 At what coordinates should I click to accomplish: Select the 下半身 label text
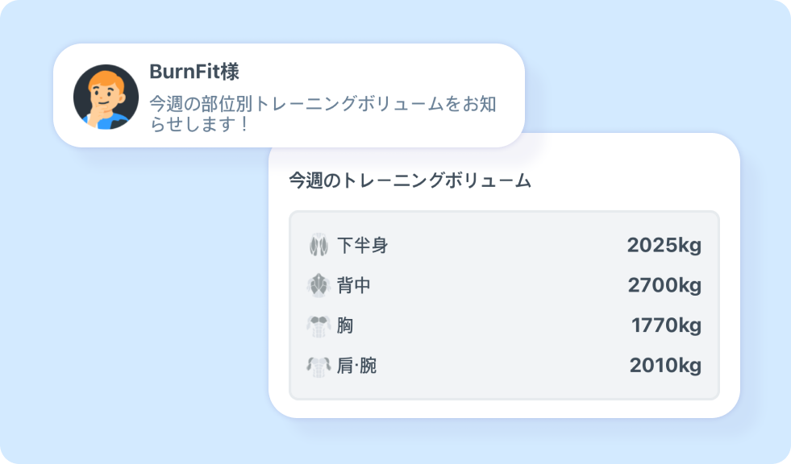coord(362,246)
